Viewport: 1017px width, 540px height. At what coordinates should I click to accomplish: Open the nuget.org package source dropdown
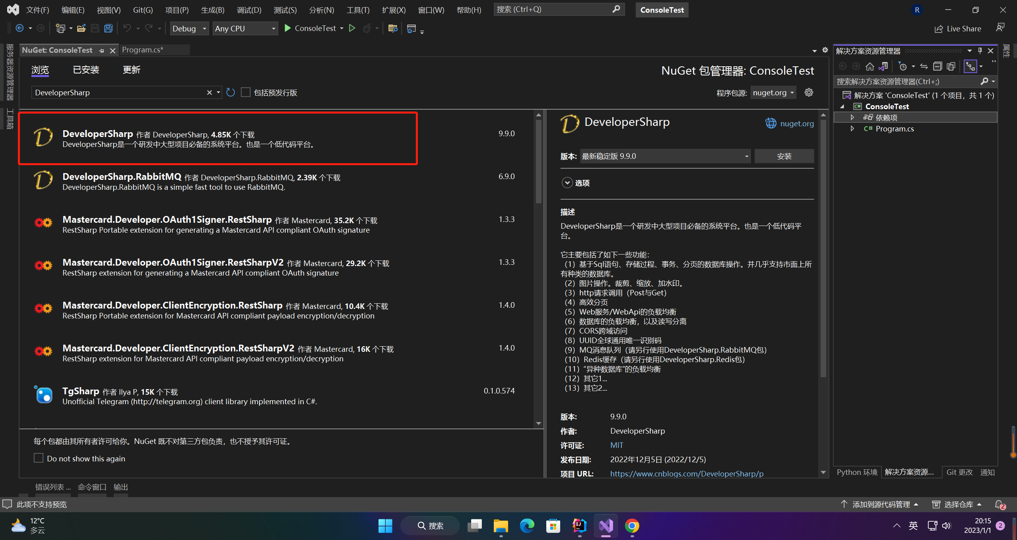click(773, 93)
